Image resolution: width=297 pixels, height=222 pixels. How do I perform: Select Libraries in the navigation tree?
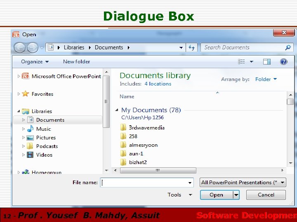42,111
